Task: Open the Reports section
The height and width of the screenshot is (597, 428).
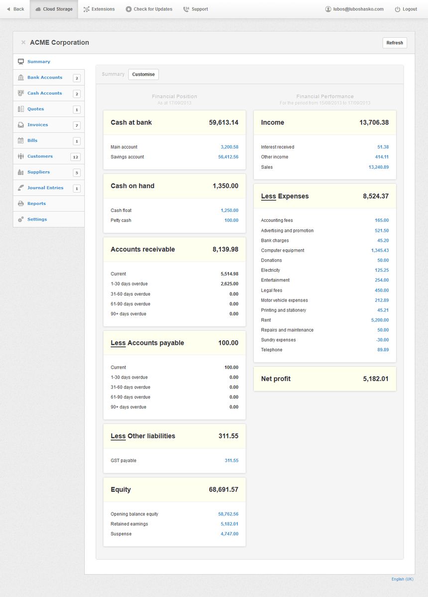Action: coord(37,203)
